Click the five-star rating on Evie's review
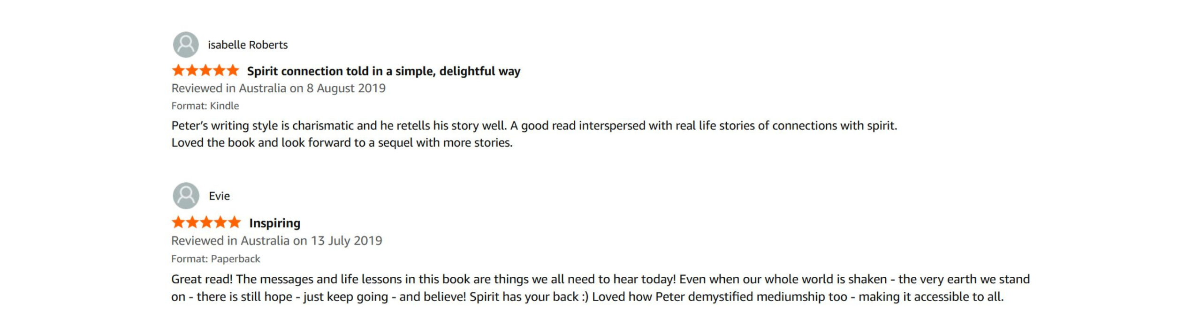The height and width of the screenshot is (333, 1201). pyautogui.click(x=206, y=222)
